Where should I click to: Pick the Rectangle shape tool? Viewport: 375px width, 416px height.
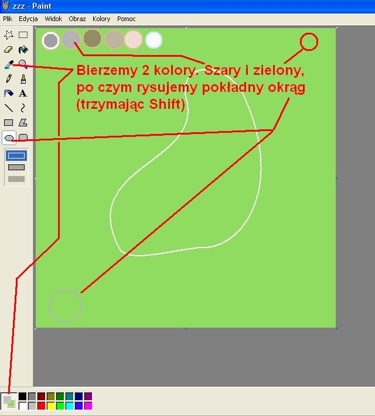9,122
